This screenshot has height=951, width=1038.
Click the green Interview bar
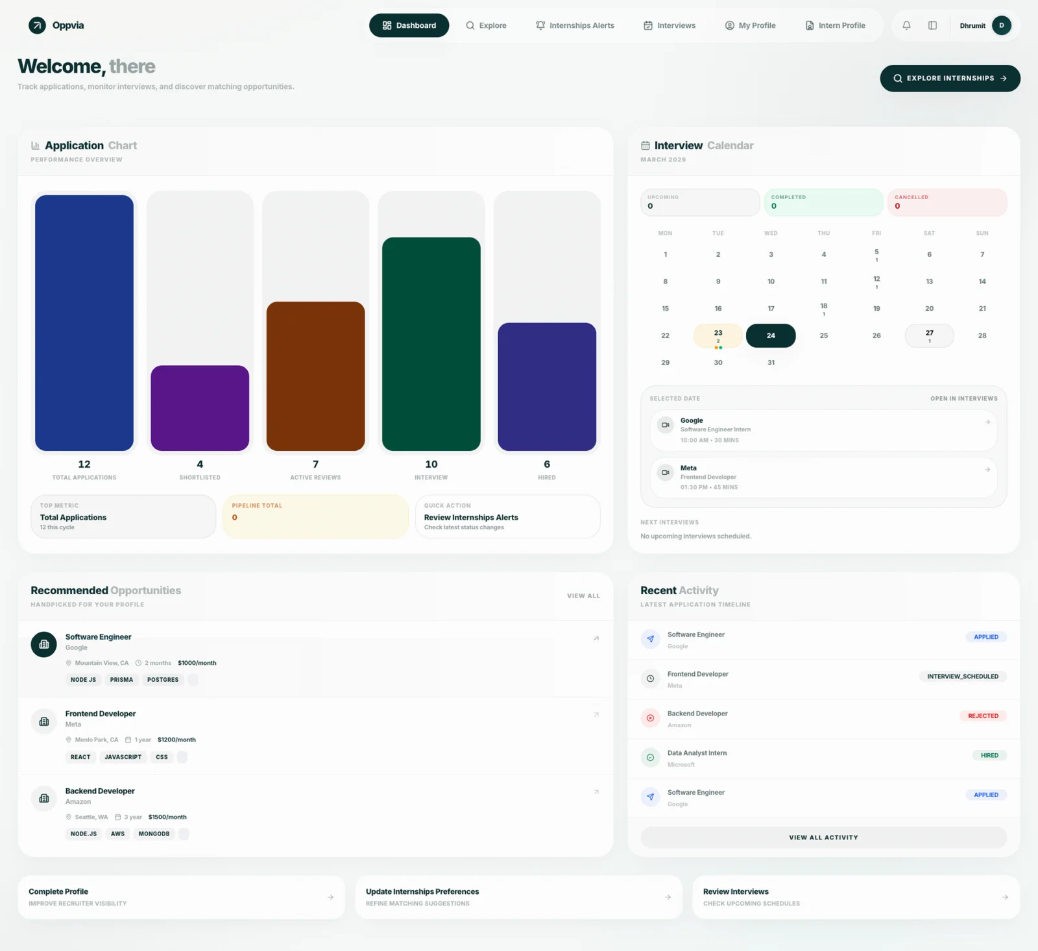[431, 344]
